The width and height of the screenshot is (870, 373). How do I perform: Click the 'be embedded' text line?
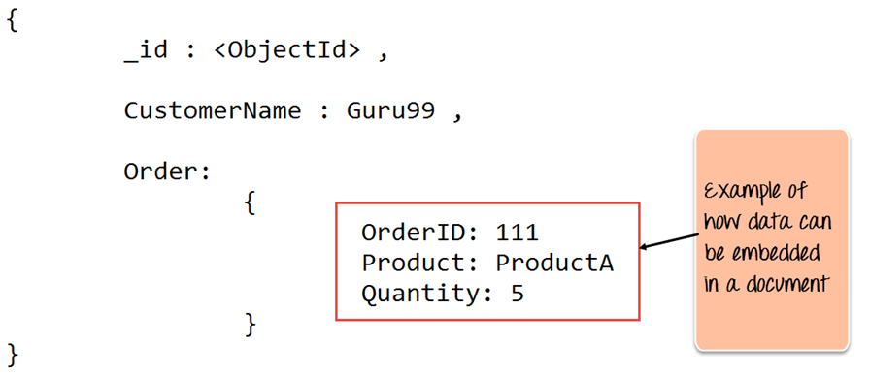(x=762, y=252)
